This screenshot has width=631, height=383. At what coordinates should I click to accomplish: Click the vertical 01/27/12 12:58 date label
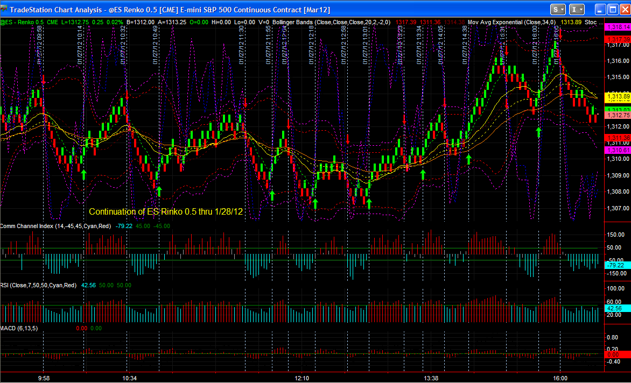343,45
